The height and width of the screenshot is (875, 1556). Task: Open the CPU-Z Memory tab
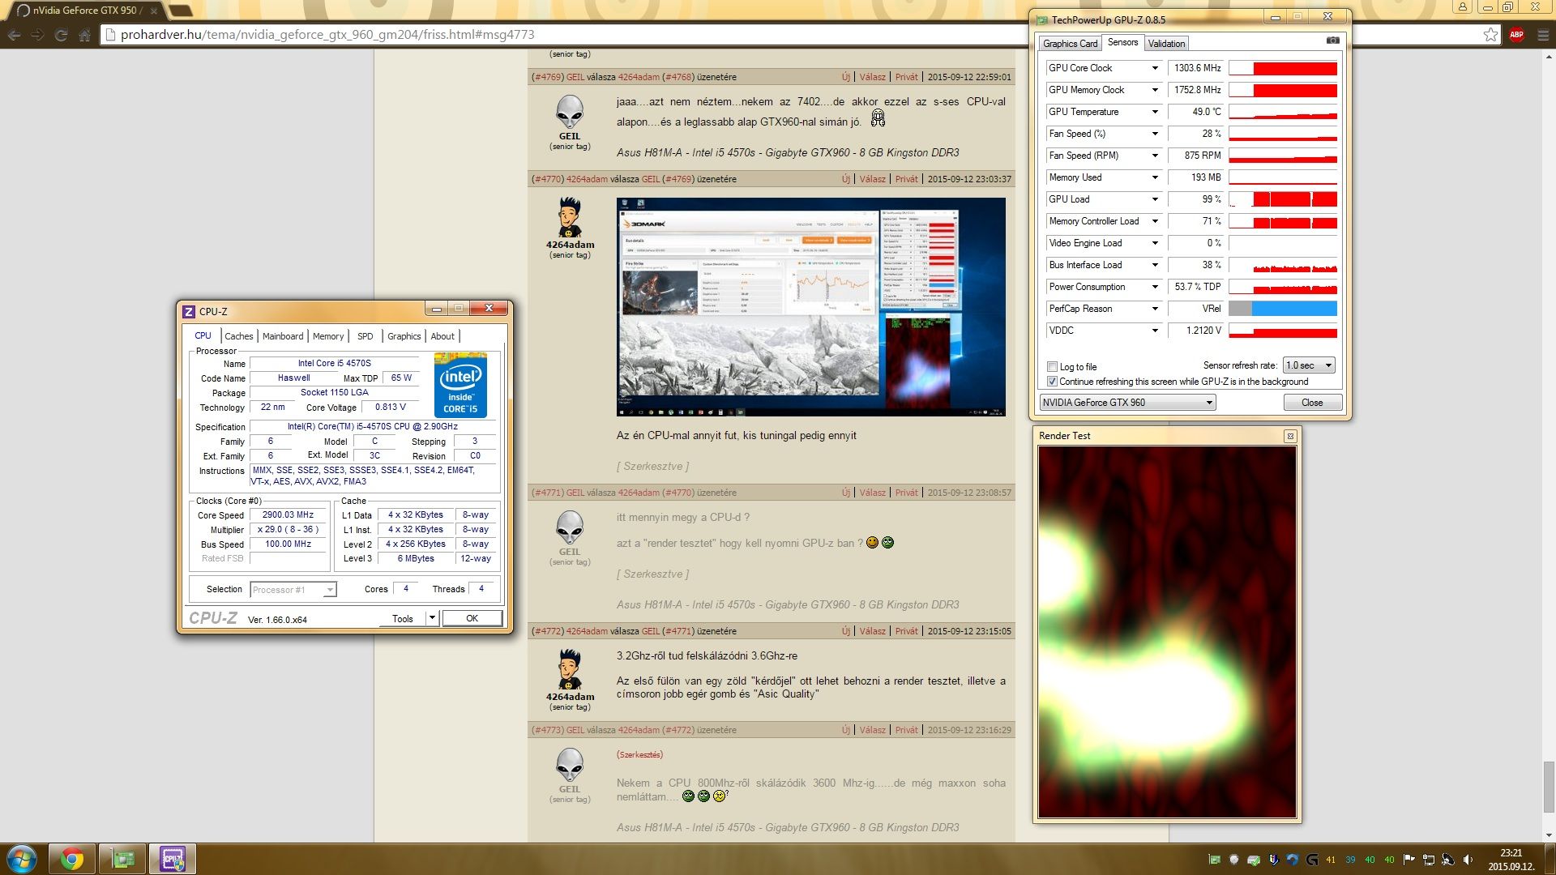click(x=328, y=336)
